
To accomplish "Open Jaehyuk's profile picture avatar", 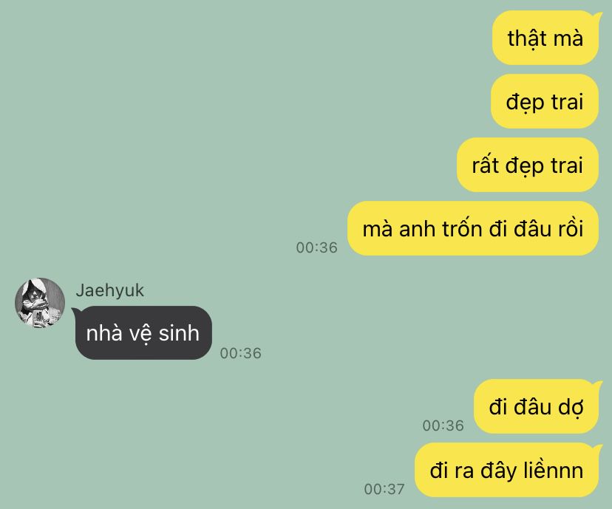I will click(x=40, y=303).
